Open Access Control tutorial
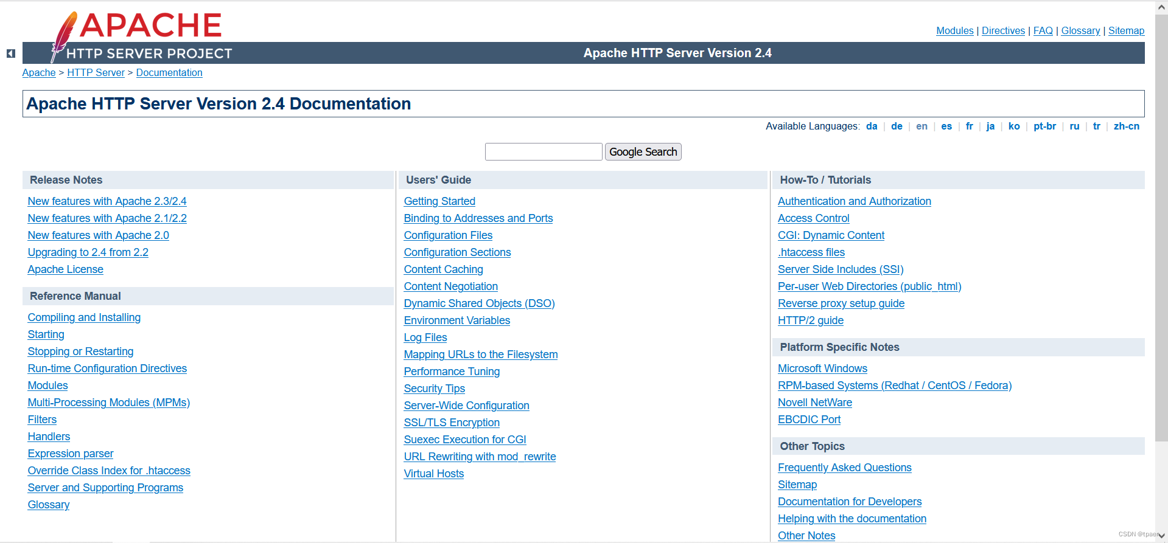1168x543 pixels. click(813, 218)
